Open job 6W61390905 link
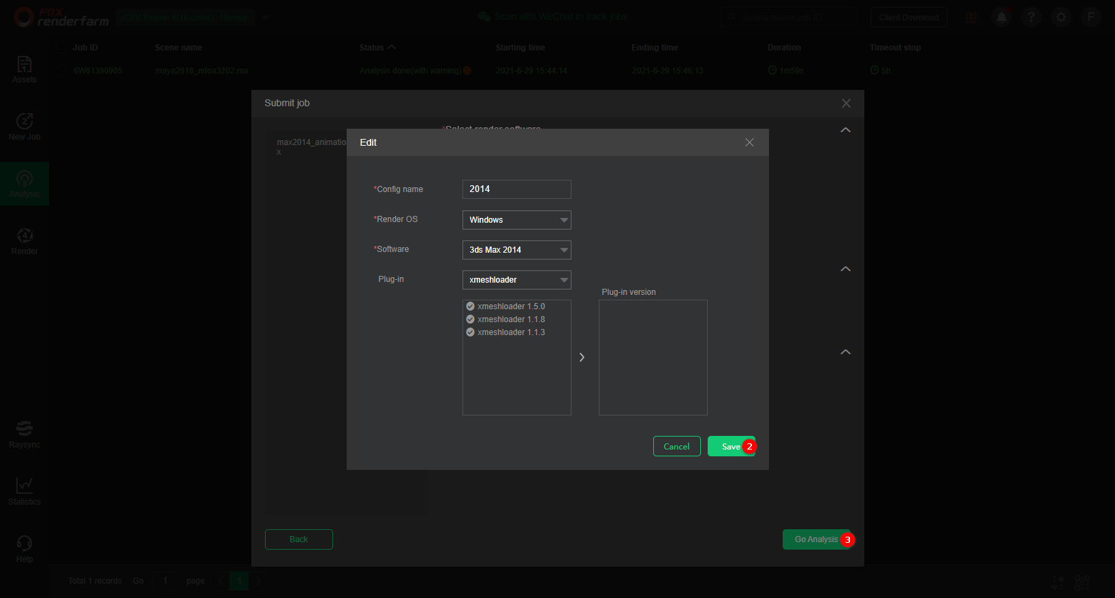The image size is (1115, 598). click(x=97, y=71)
